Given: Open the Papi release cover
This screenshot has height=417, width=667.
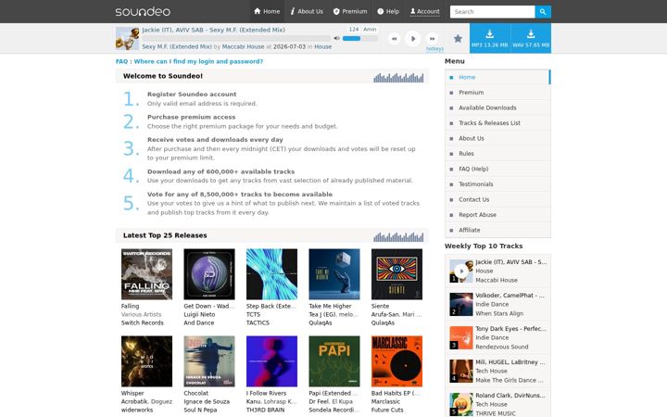Looking at the screenshot, I should coord(334,361).
